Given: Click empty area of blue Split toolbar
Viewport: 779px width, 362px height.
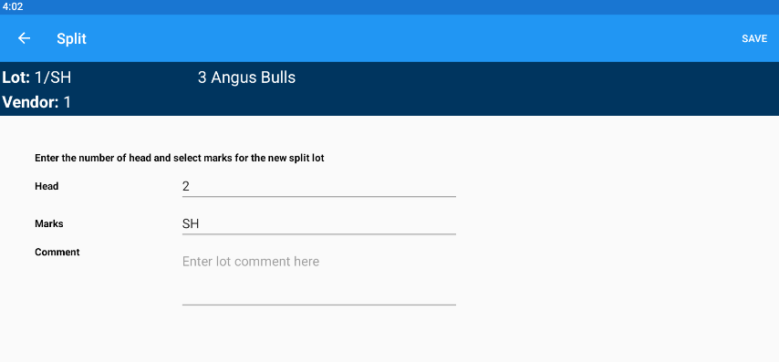Looking at the screenshot, I should point(398,38).
